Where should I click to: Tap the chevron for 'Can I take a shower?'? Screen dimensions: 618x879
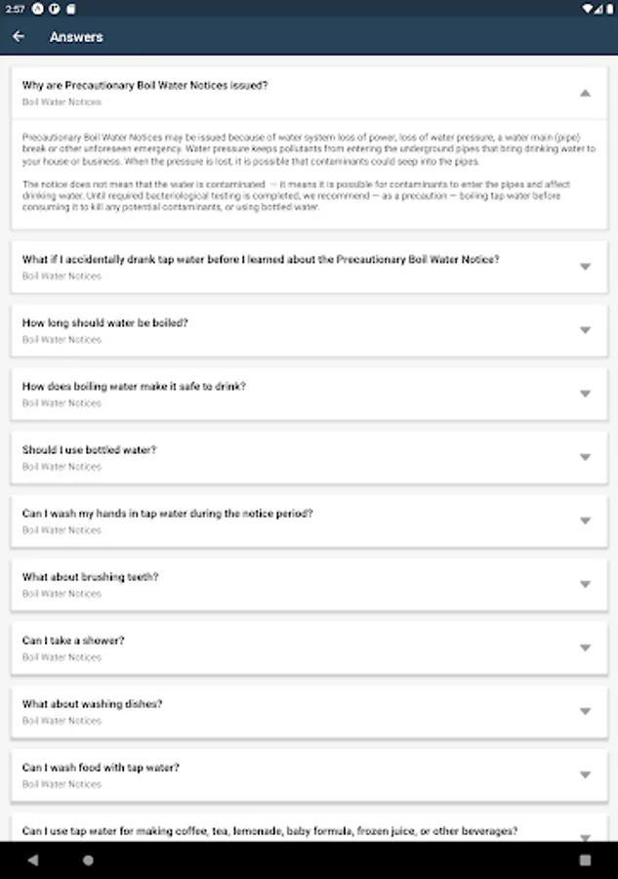tap(585, 648)
